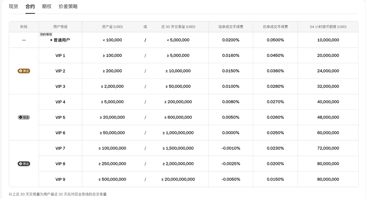This screenshot has width=366, height=199.
Task: Click the 铂金 tier badge
Action: 24,117
